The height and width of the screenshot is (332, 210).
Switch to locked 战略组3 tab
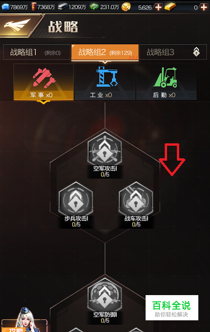click(x=173, y=52)
